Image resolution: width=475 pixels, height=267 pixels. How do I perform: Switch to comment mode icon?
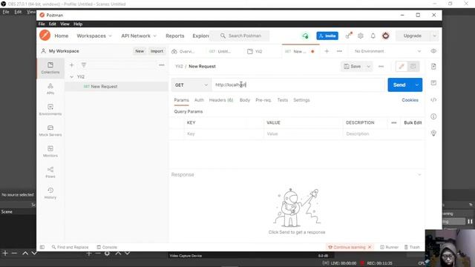413,66
